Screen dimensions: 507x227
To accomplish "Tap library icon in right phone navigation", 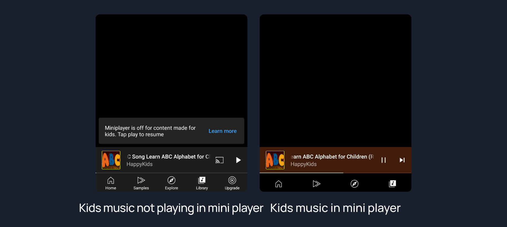I will tap(392, 184).
